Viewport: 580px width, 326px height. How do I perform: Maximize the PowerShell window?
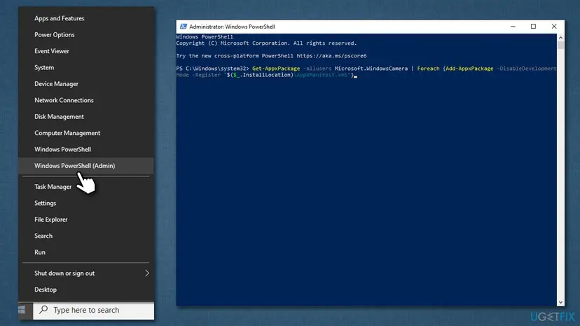[x=533, y=27]
